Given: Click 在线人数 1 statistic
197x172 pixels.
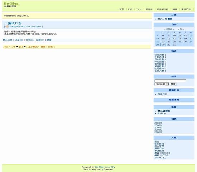Looking at the screenshot, I should pyautogui.click(x=160, y=71).
